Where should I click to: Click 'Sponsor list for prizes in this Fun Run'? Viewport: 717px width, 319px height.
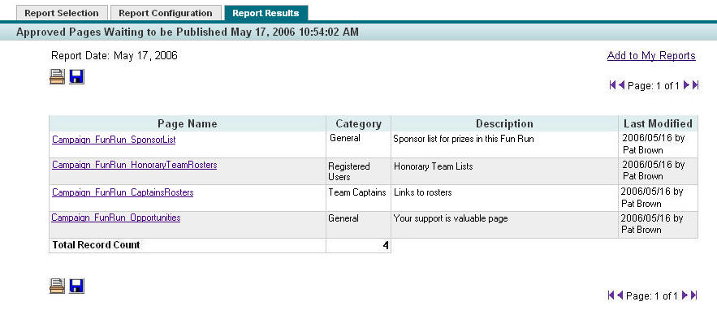(x=463, y=139)
